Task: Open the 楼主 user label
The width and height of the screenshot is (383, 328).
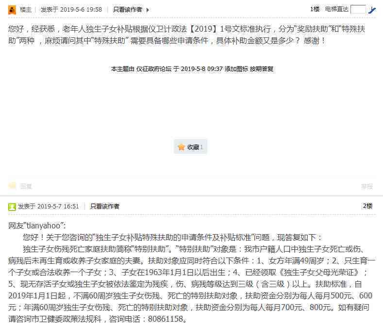Action: [x=26, y=10]
